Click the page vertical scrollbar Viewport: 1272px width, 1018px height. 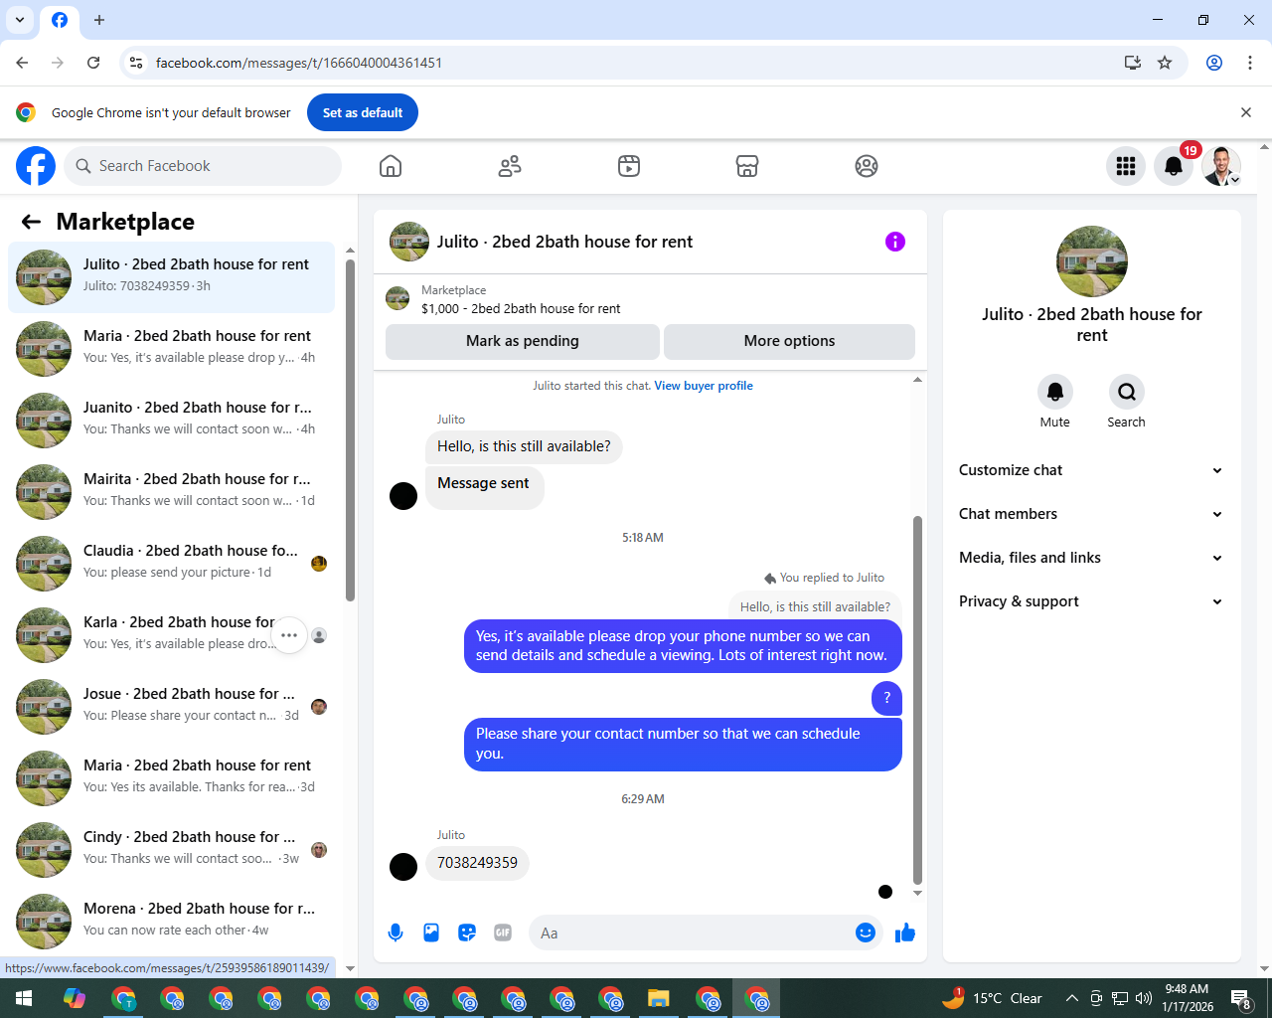(x=1264, y=557)
